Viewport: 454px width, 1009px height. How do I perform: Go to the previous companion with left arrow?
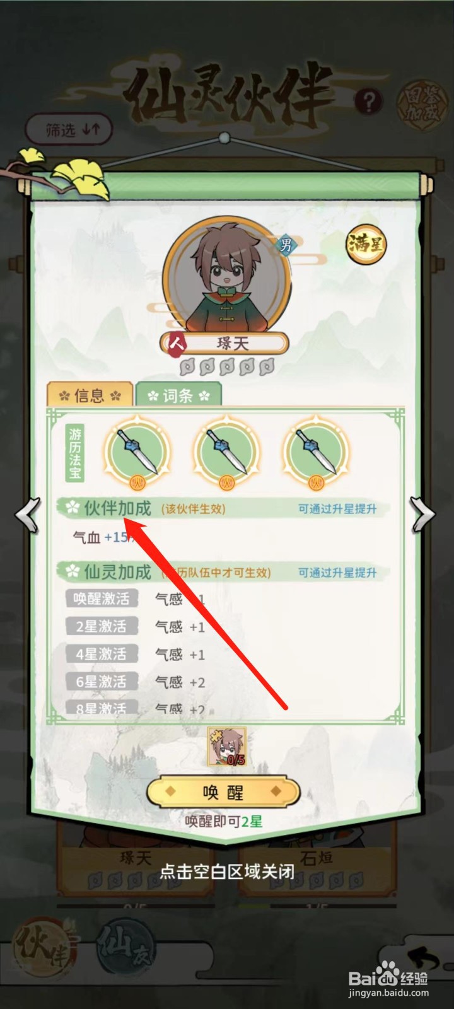tap(26, 515)
